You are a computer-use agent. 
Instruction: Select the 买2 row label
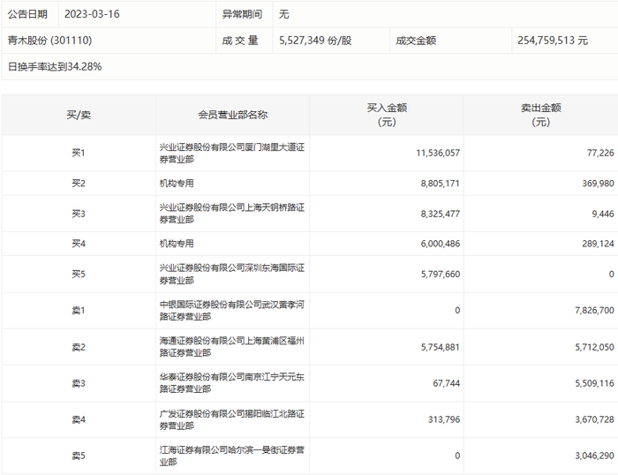[79, 184]
